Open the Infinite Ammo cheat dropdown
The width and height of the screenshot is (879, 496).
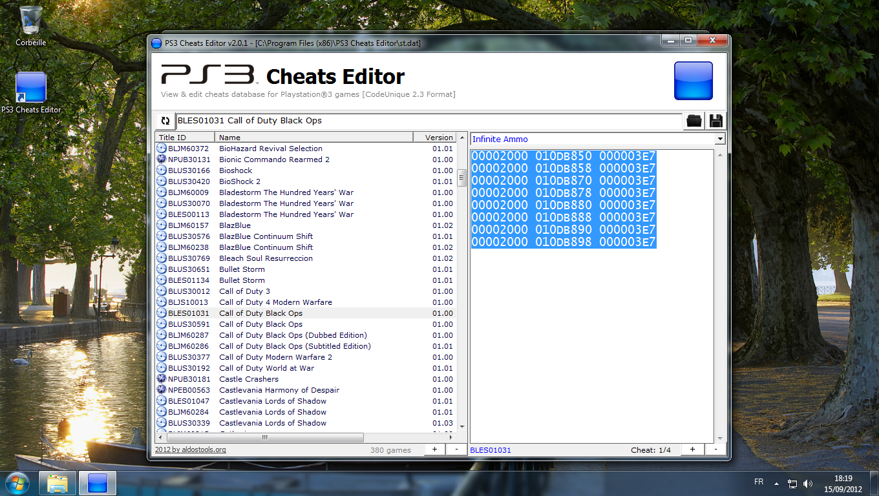point(720,139)
